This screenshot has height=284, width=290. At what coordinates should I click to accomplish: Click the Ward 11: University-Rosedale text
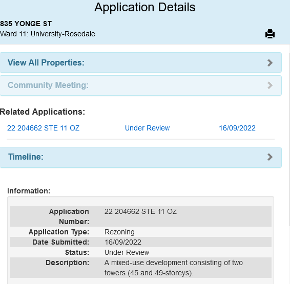[48, 34]
